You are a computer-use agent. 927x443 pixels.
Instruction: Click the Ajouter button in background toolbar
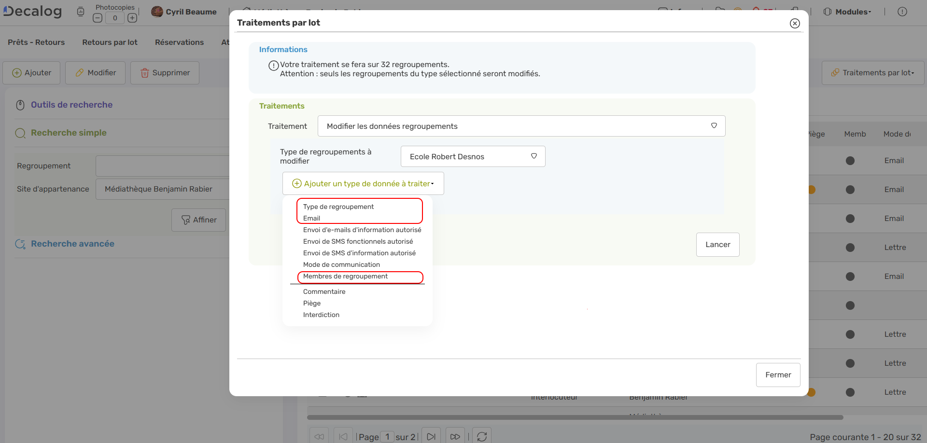pos(31,73)
